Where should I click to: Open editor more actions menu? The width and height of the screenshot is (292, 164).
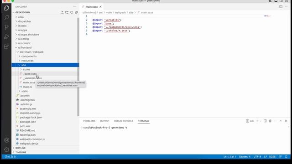pos(286,7)
